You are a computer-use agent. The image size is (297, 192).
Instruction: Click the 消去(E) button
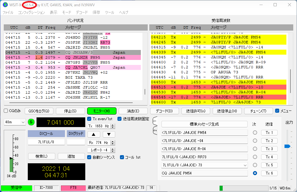click(133, 111)
